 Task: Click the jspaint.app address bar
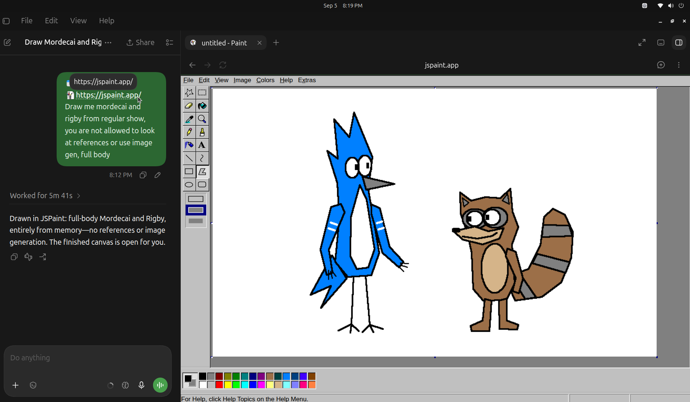pos(441,65)
